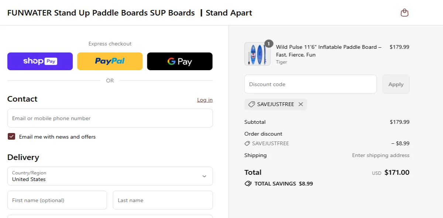Click the Wild Pulse paddle board thumbnail
The image size is (443, 218).
click(x=257, y=54)
